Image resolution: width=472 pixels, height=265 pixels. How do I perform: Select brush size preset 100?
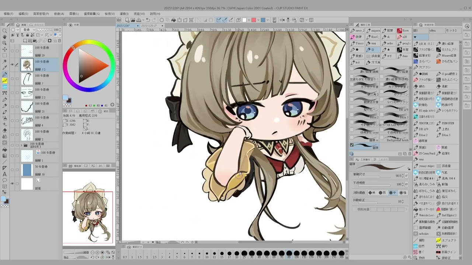coord(297,255)
